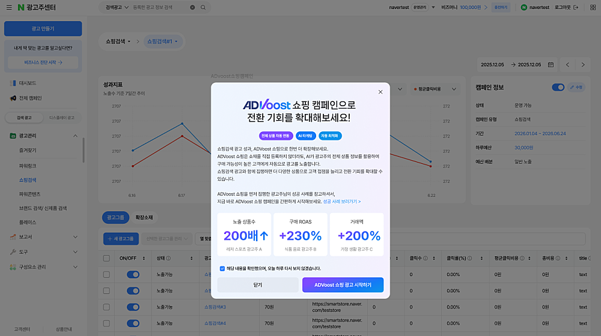Screen dimensions: 601x336
Task: Open the calendar date picker icon
Action: point(551,65)
